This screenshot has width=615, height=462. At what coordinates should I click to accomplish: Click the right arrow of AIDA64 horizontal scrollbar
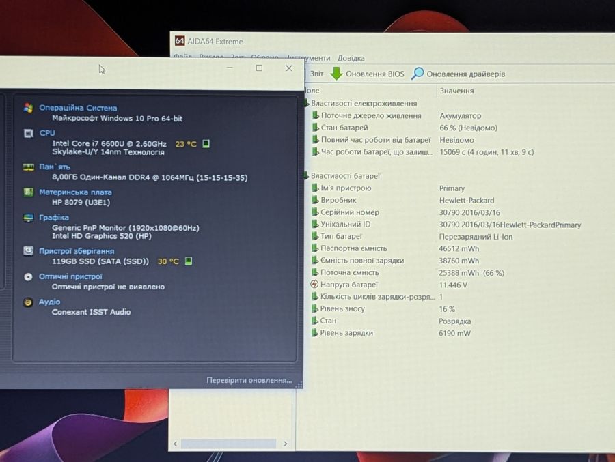pyautogui.click(x=285, y=444)
